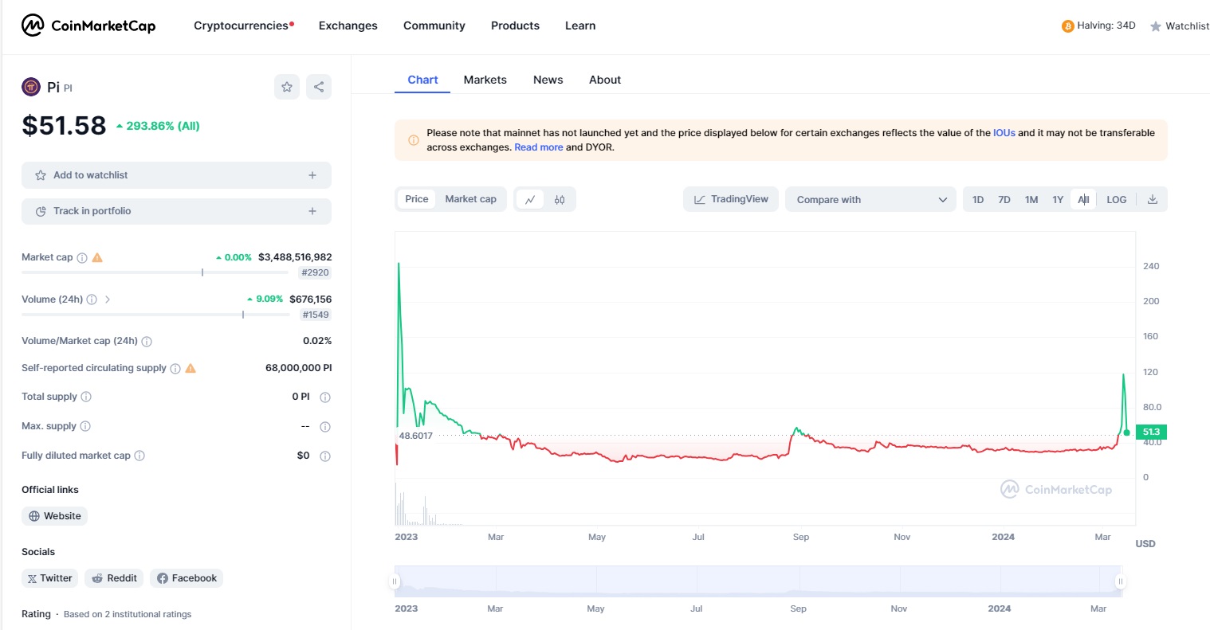Click the share icon beside Pi
1210x630 pixels.
click(x=319, y=87)
